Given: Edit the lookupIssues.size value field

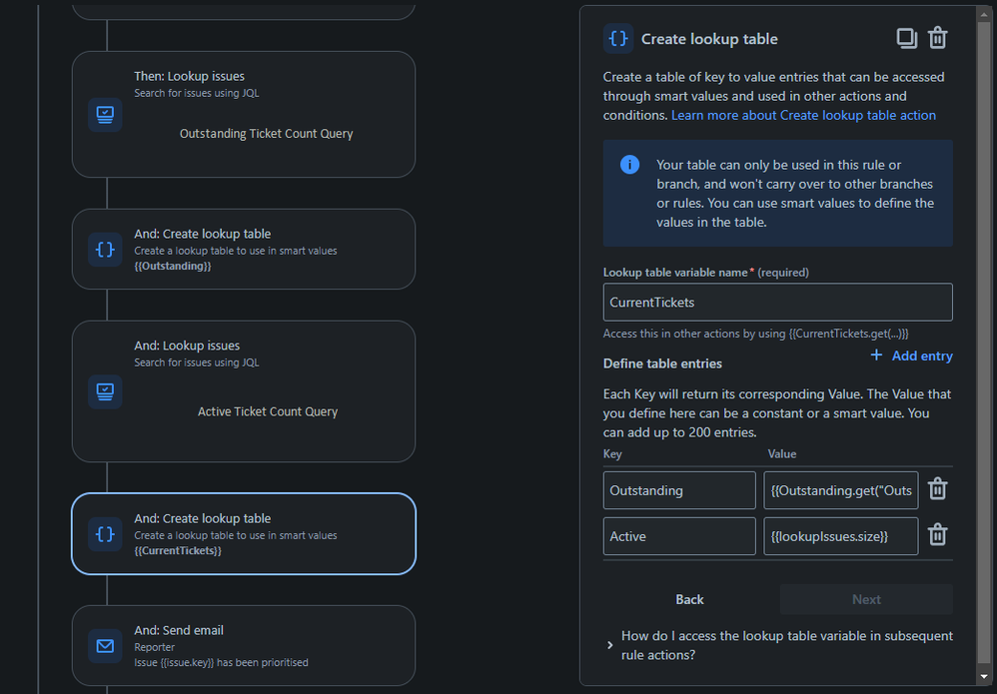Looking at the screenshot, I should tap(840, 536).
